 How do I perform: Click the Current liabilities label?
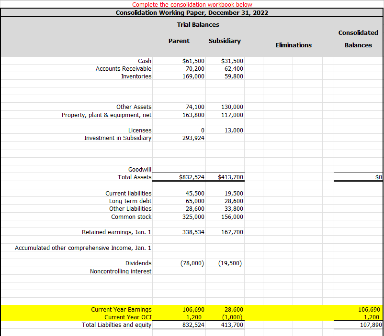(128, 194)
